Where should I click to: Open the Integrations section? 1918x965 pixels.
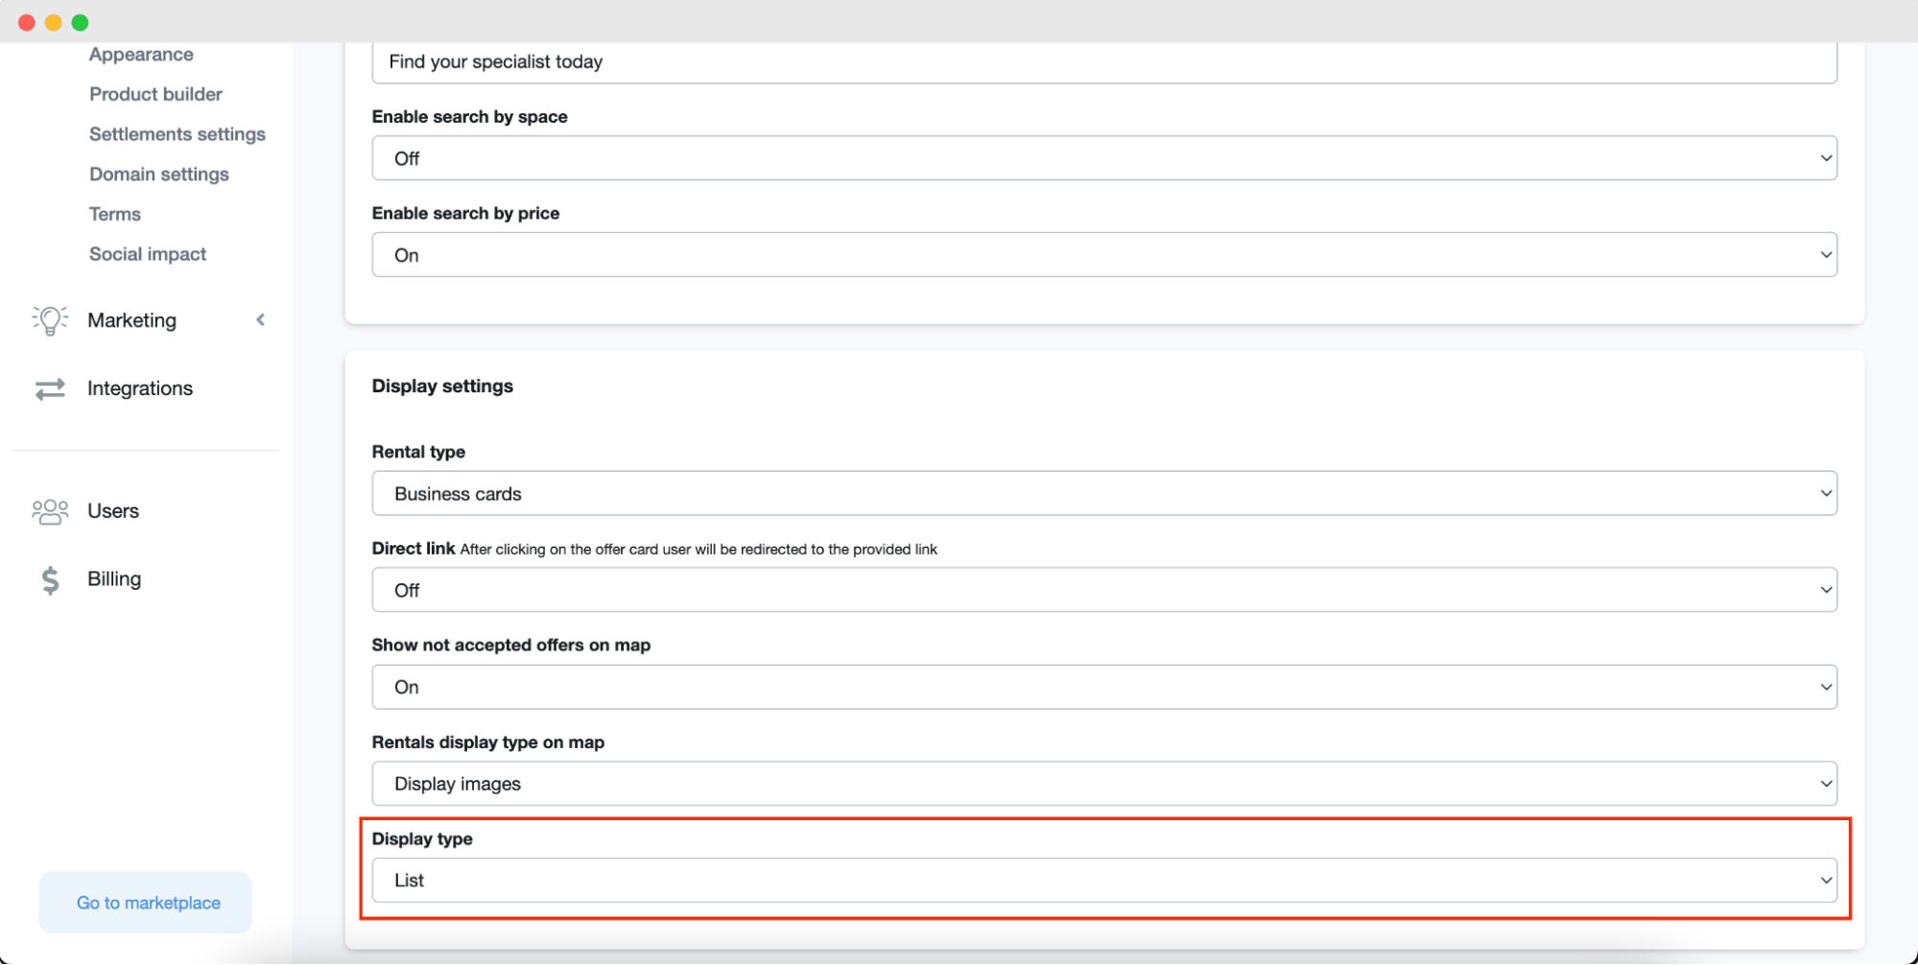(140, 388)
